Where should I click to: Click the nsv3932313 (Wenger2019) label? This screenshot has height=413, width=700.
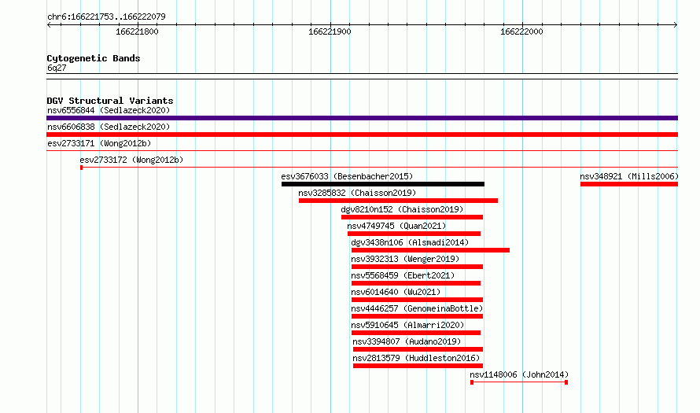(405, 259)
